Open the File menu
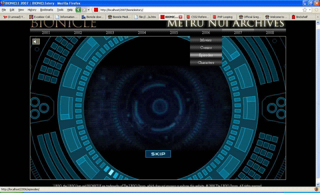Screen dimensions: 320x193 [4, 10]
